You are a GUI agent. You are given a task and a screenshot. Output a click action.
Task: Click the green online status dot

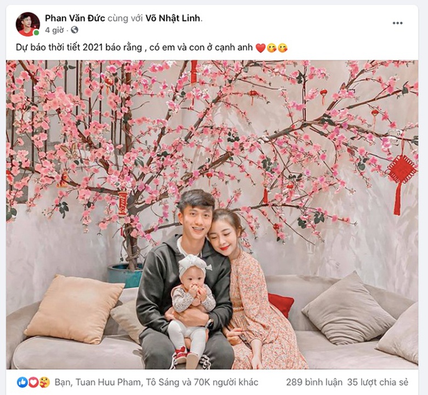click(36, 33)
